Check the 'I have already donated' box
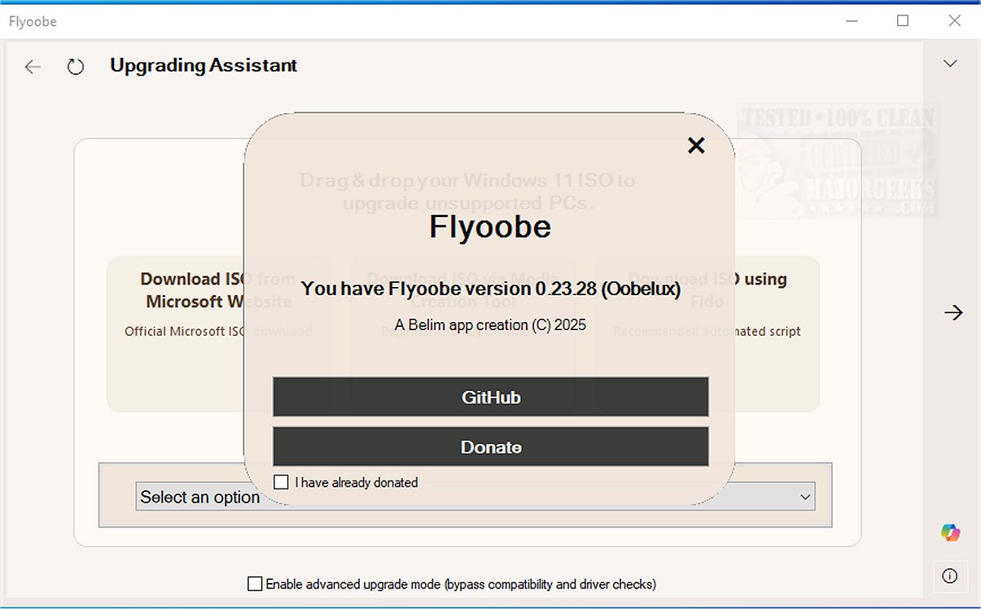 (x=281, y=482)
